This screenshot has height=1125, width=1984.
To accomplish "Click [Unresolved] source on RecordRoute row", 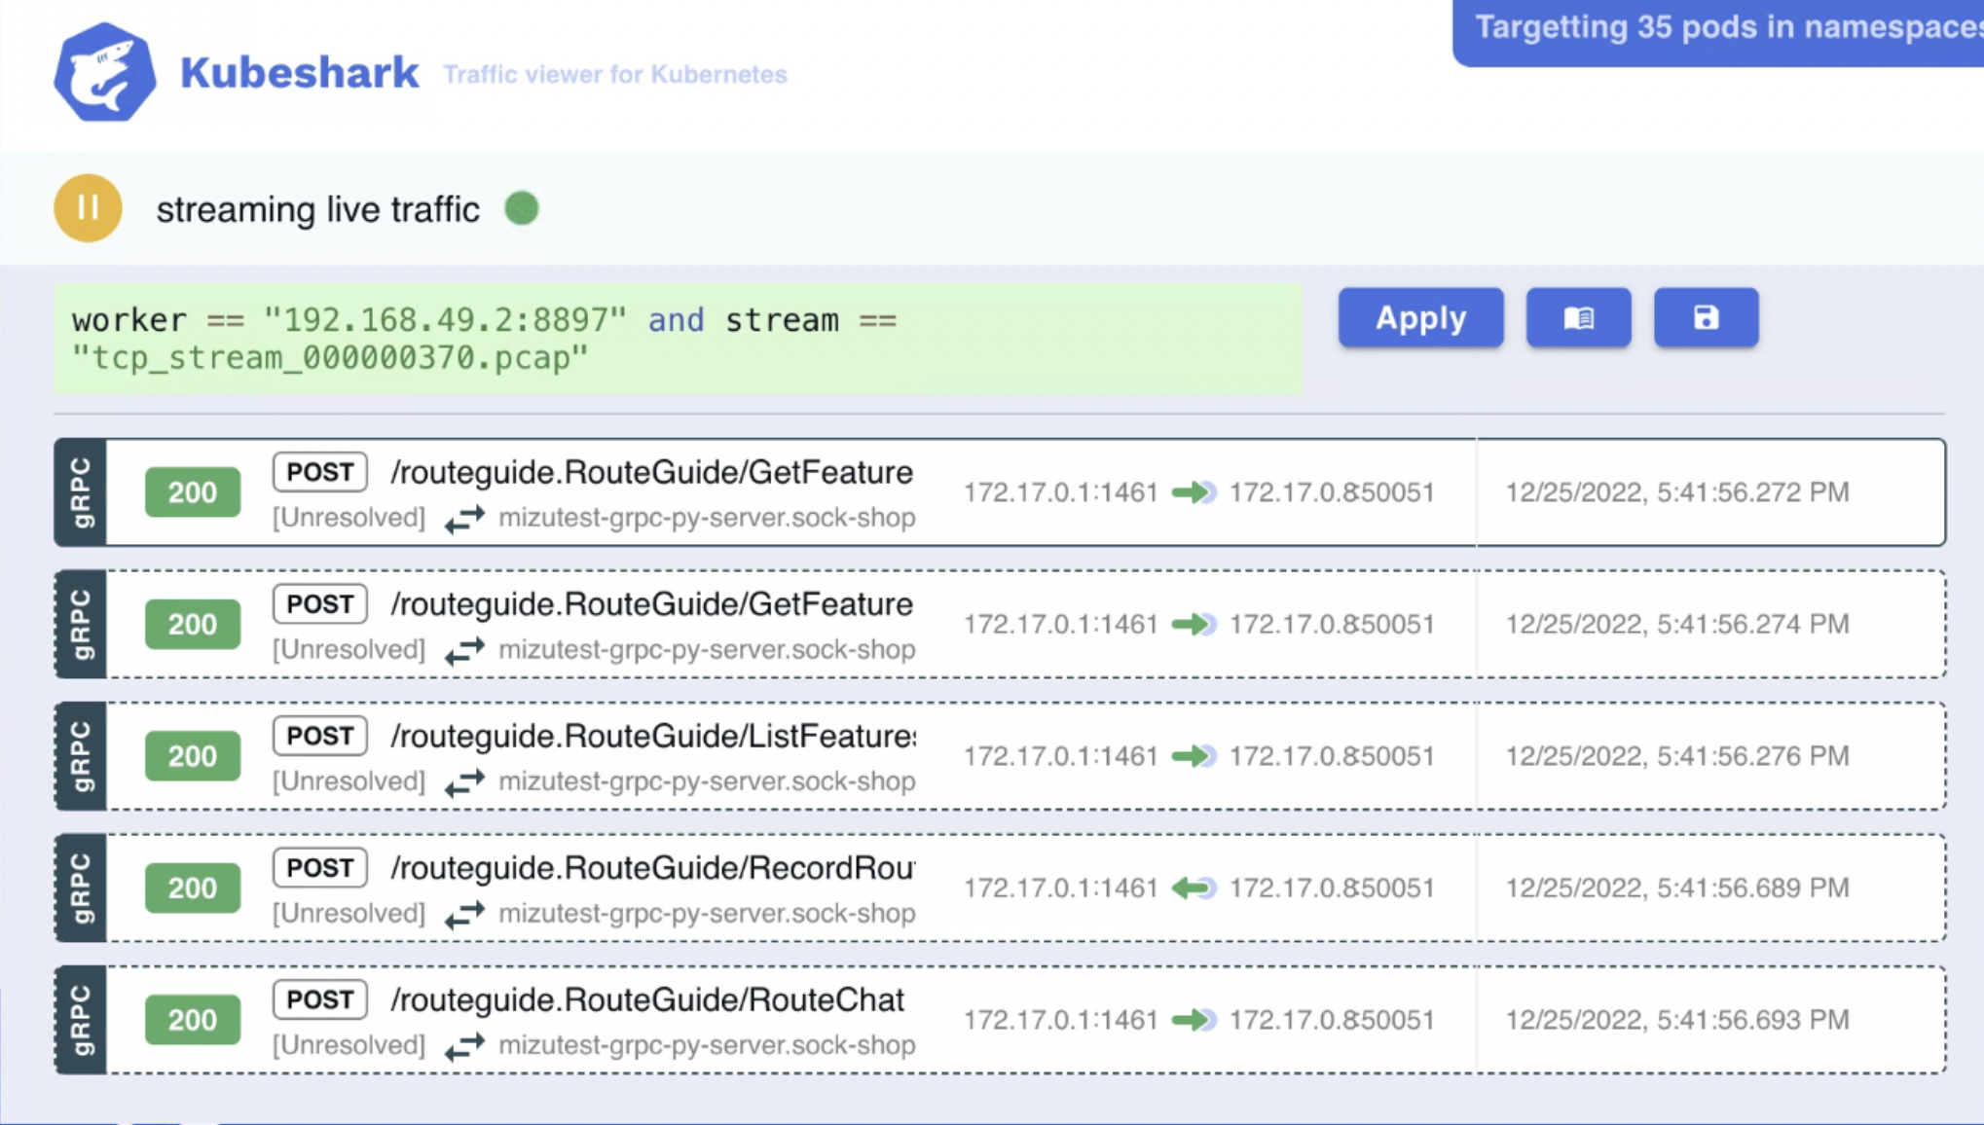I will click(x=349, y=913).
